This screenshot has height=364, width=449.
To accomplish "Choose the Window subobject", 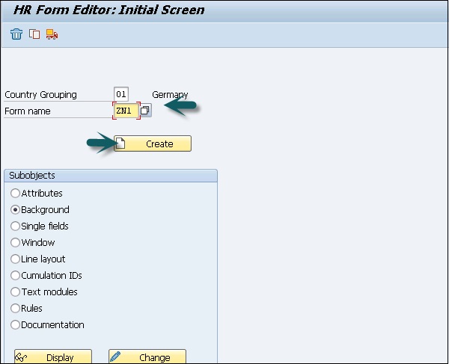I will pos(15,243).
